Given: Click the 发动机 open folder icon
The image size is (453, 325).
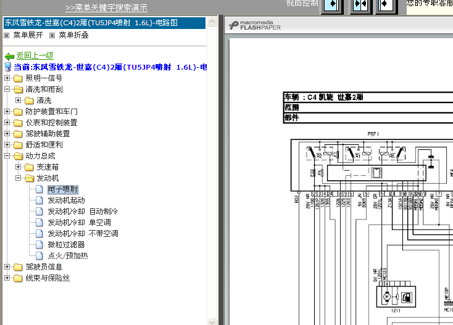Looking at the screenshot, I should [29, 179].
